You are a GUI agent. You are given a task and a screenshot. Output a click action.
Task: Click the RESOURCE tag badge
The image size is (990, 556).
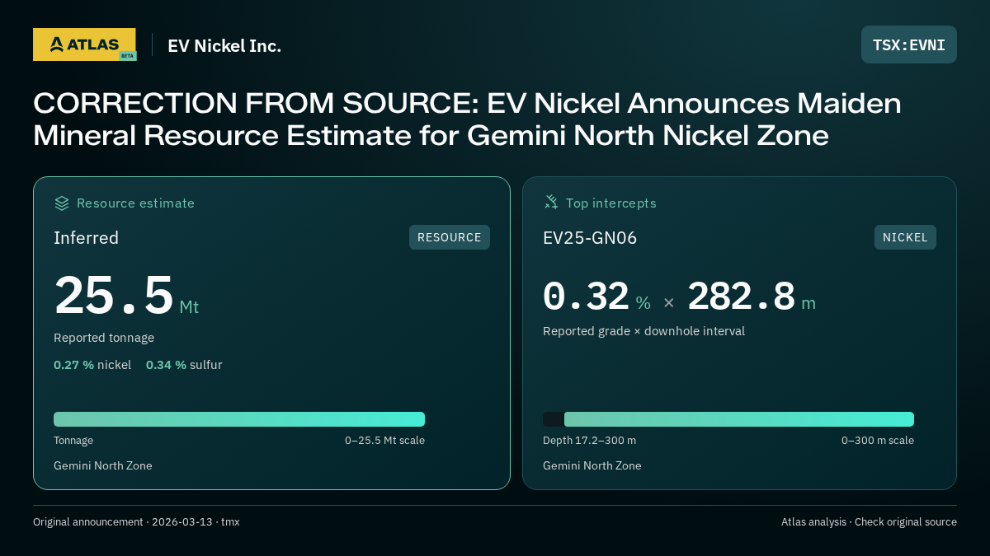tap(450, 237)
